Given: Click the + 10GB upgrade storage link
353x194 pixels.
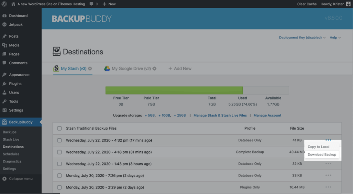Looking at the screenshot, I should pos(164,116).
